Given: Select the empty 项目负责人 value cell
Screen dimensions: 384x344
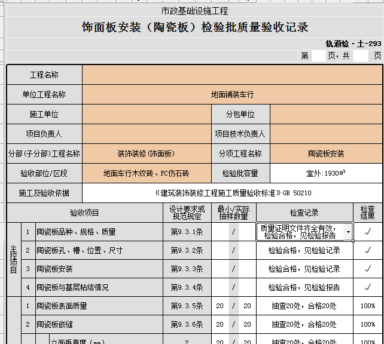Looking at the screenshot, I should pyautogui.click(x=147, y=134).
